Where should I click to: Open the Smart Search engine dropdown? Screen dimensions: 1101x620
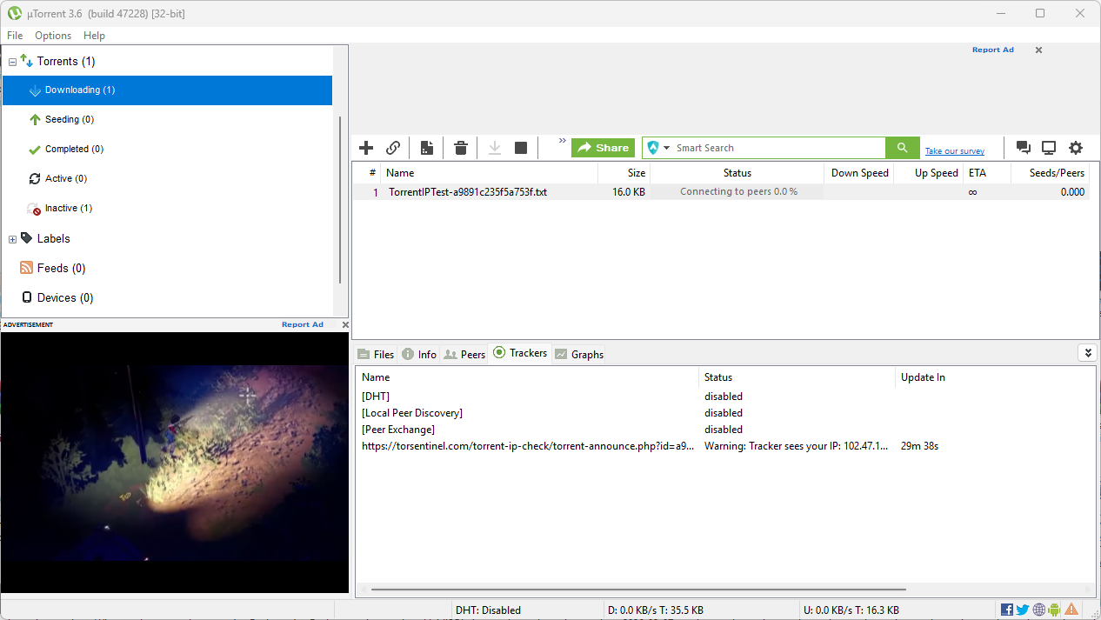point(665,147)
